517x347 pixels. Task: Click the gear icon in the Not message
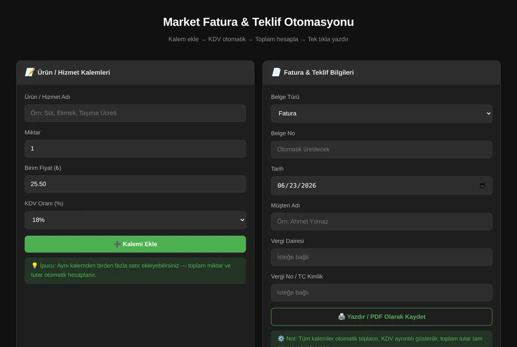click(x=281, y=339)
